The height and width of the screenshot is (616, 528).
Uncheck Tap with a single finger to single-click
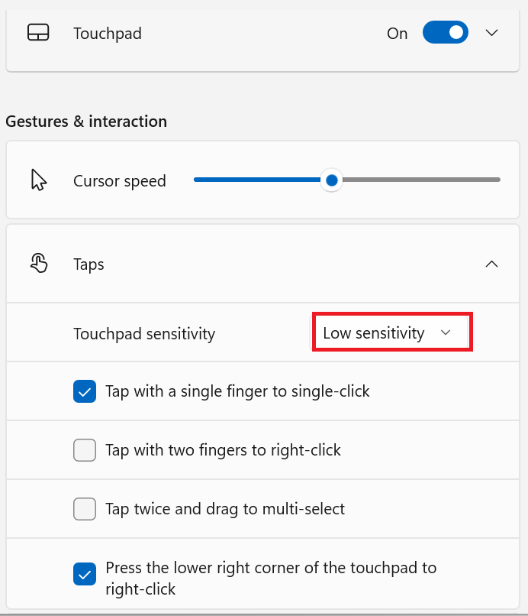pyautogui.click(x=85, y=391)
